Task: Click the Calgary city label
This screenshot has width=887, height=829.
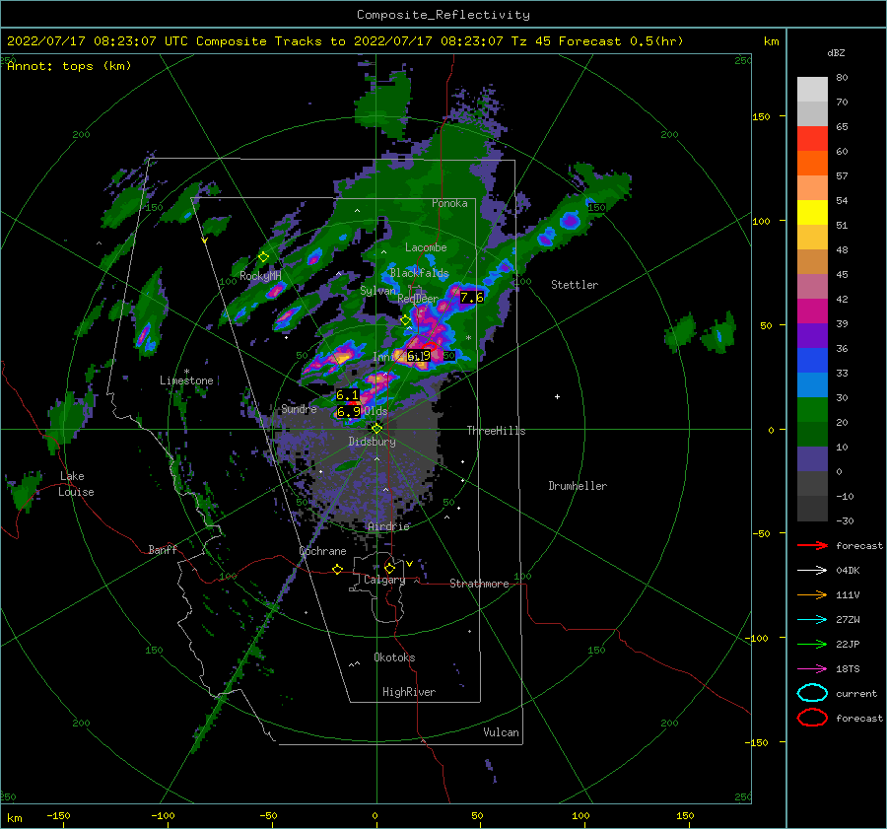Action: pyautogui.click(x=384, y=580)
